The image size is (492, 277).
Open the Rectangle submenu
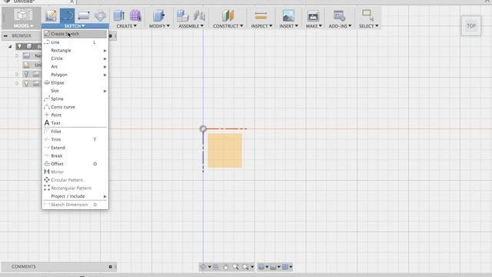coord(75,50)
